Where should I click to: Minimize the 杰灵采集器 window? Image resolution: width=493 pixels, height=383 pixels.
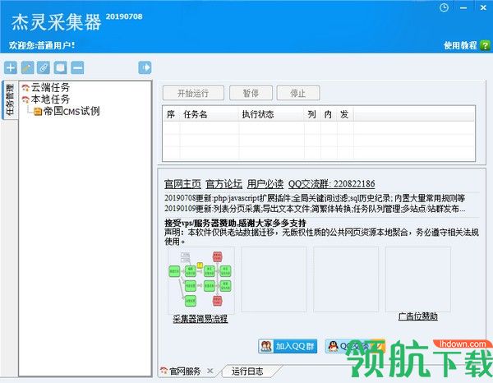point(463,8)
